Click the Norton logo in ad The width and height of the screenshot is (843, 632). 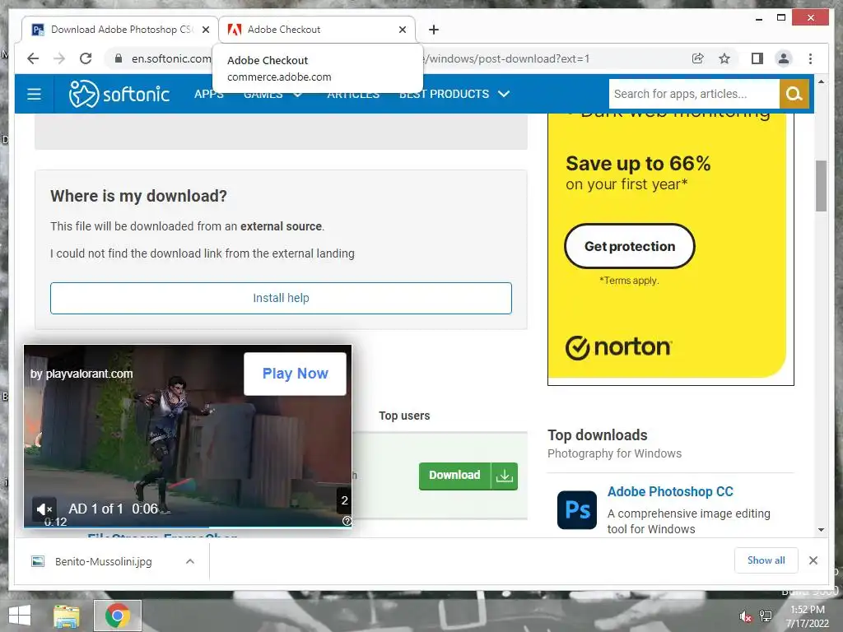pyautogui.click(x=618, y=347)
